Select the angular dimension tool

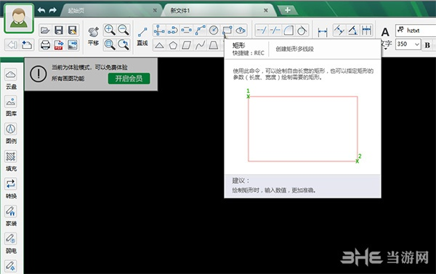[352, 30]
